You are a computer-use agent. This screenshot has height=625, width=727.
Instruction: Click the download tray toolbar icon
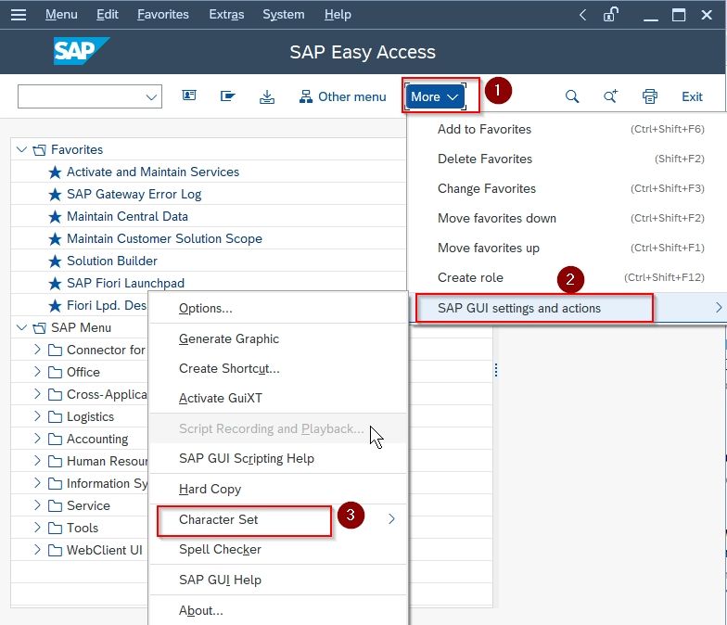click(267, 96)
